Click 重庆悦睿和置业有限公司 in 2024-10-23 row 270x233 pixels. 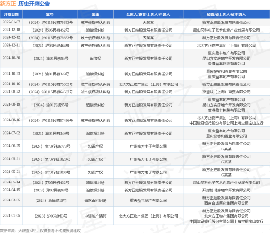(226, 71)
